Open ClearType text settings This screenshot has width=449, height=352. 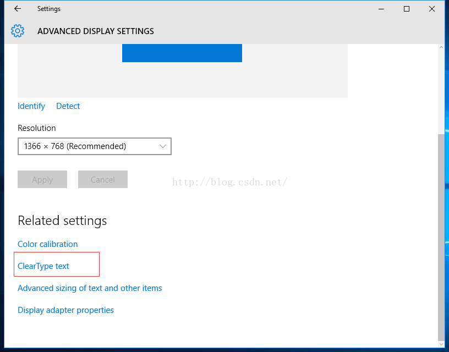click(43, 266)
